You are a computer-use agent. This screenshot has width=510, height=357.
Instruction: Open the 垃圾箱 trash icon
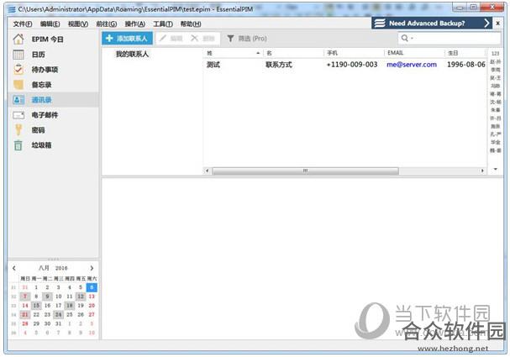18,145
